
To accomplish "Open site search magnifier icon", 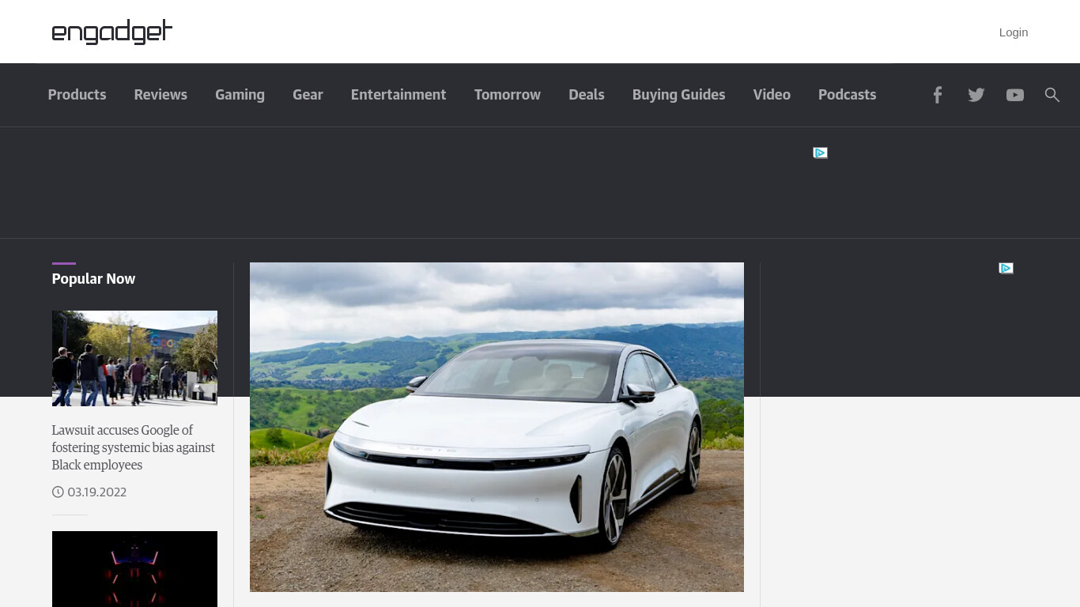I will 1052,95.
